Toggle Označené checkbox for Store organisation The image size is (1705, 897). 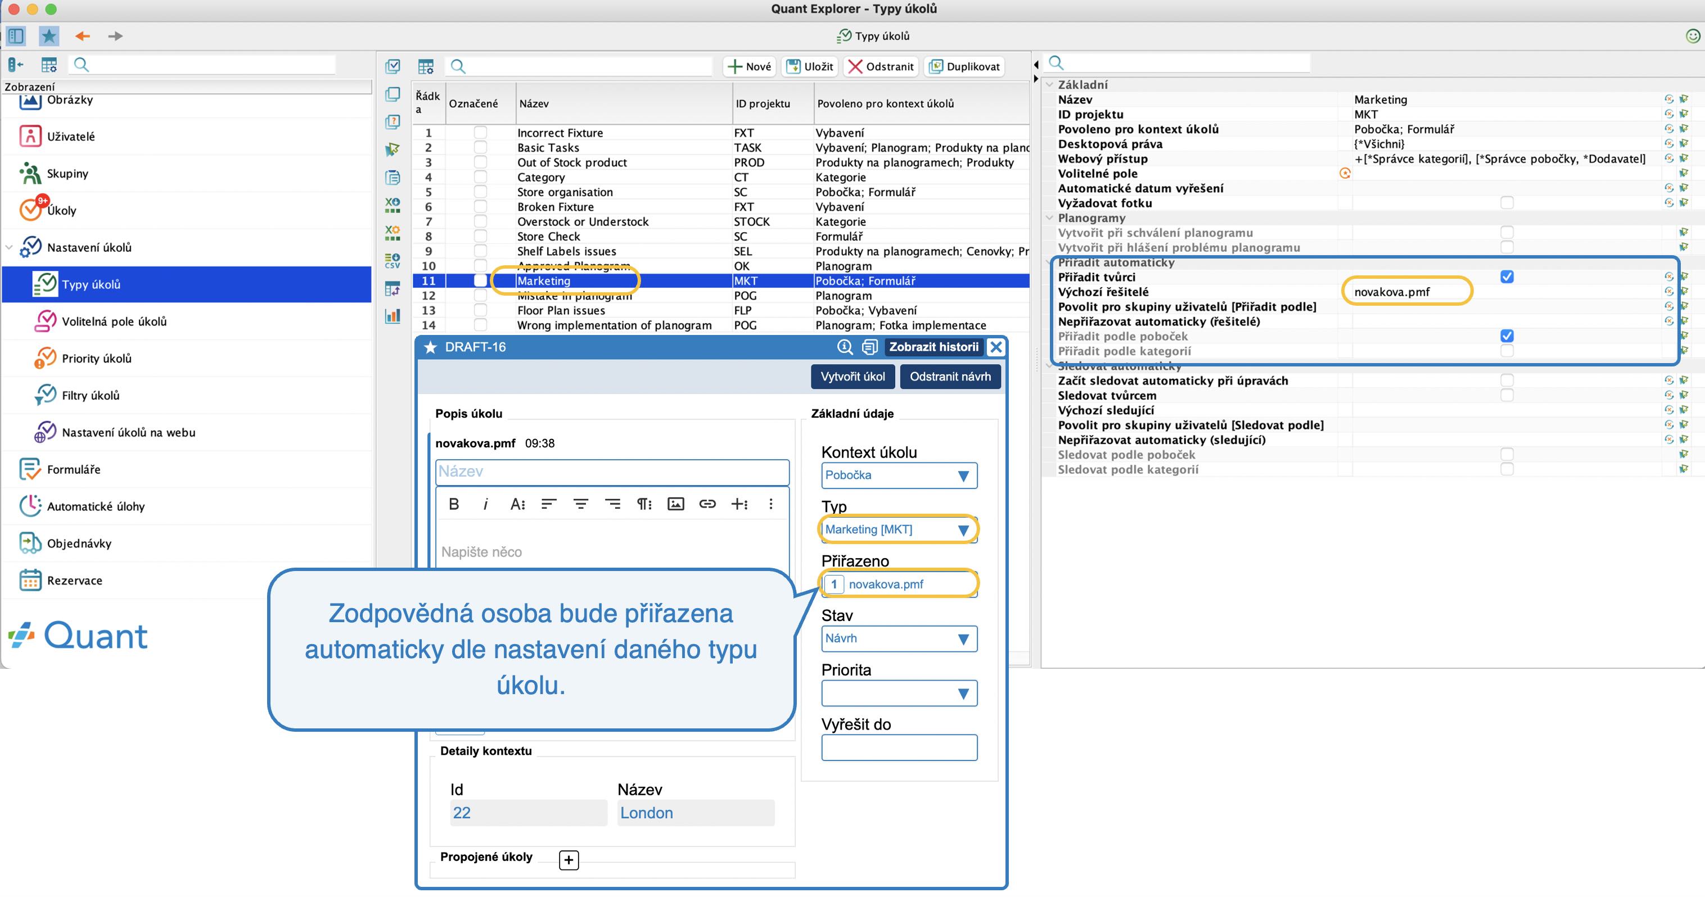coord(481,192)
